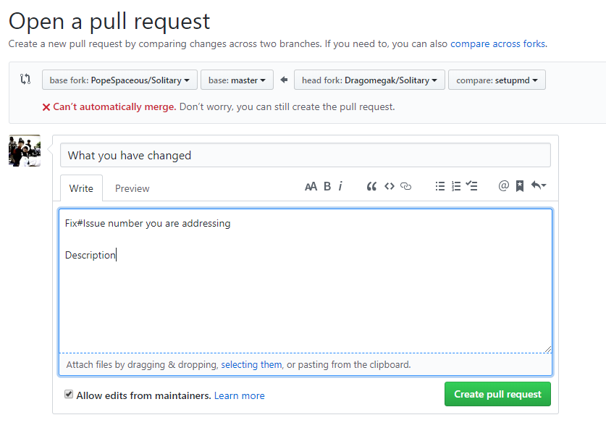The image size is (606, 428).
Task: Apply italic formatting icon
Action: tap(340, 186)
